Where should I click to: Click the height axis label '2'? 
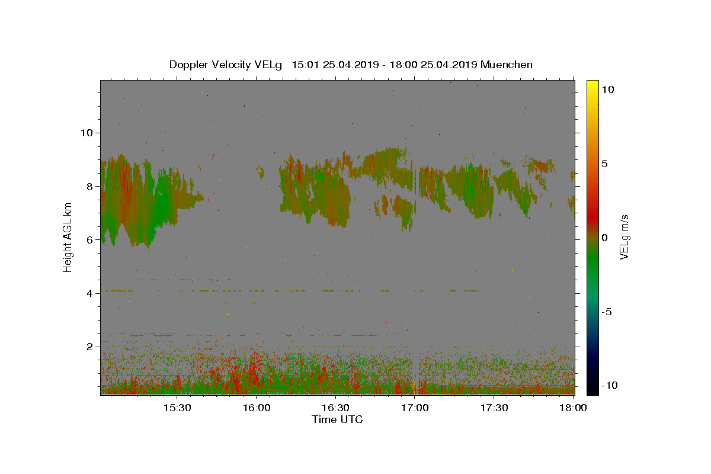coord(89,346)
